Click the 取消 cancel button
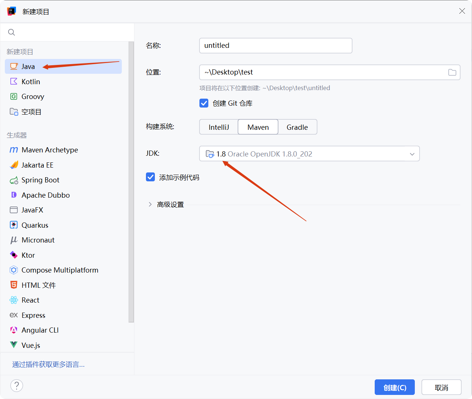472x399 pixels. coord(442,387)
